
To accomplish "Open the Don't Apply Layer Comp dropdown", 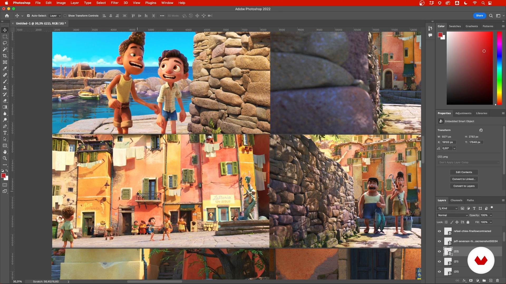I will click(x=468, y=163).
